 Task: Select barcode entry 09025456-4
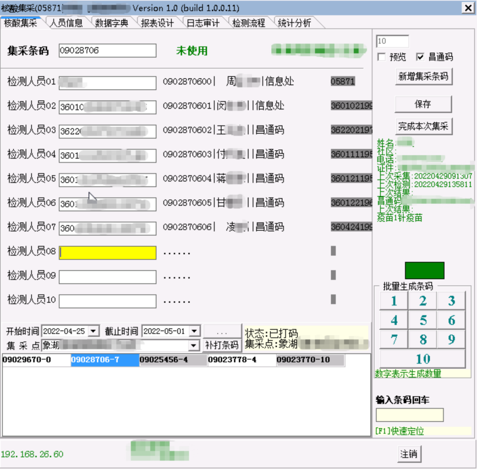(x=174, y=360)
